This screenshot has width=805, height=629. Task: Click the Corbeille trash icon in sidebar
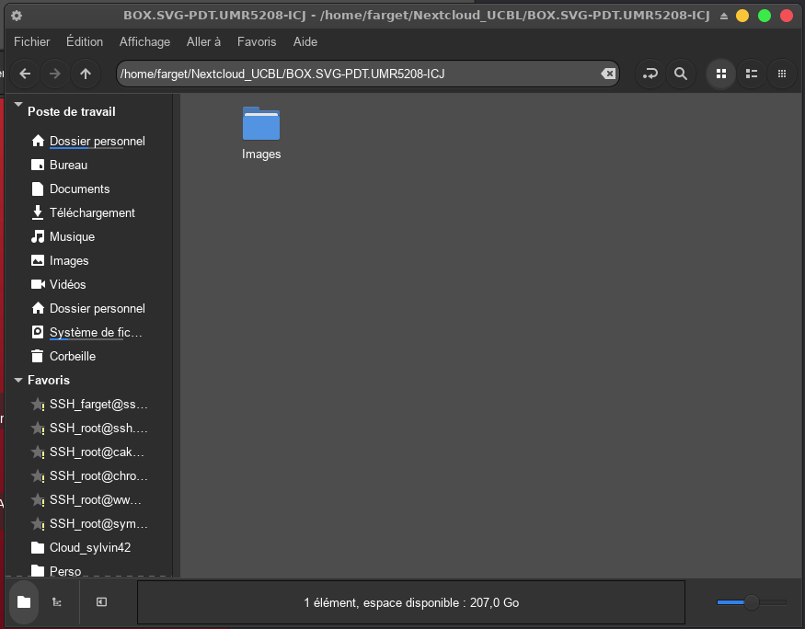pyautogui.click(x=38, y=356)
